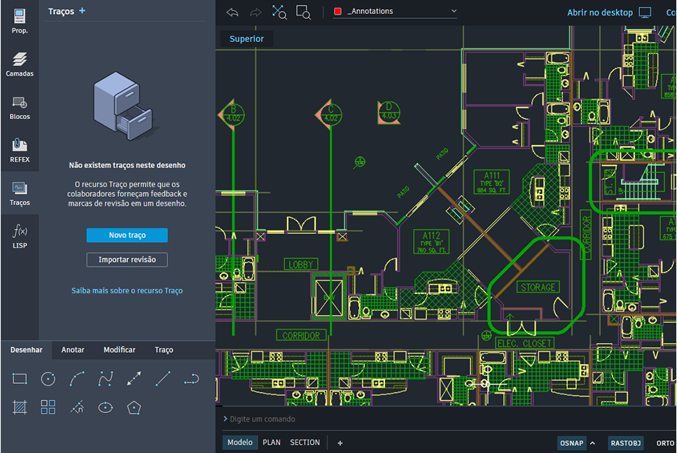Select the Polygon drawing tool
The image size is (677, 453).
(x=135, y=407)
